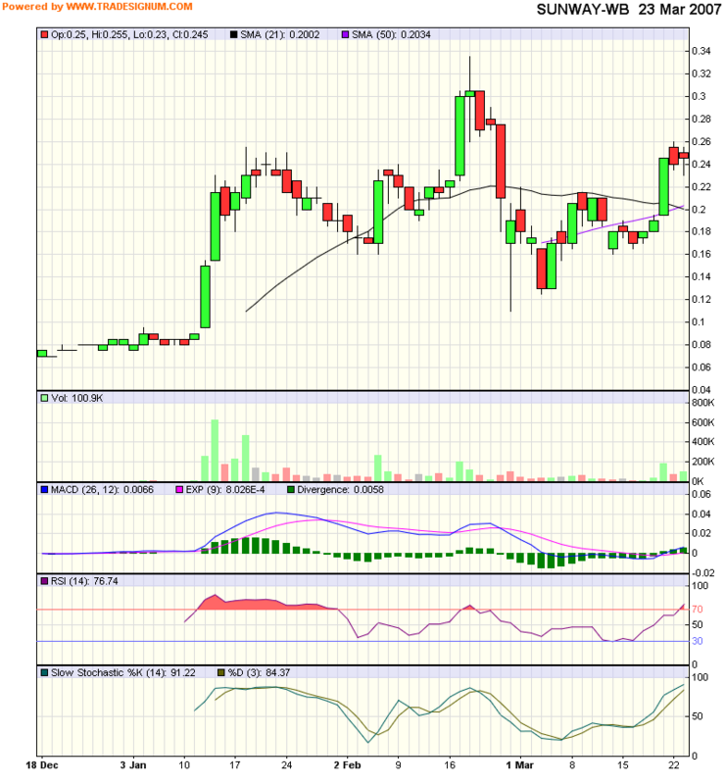Click the light green Vol legend swatch
The height and width of the screenshot is (784, 725).
pyautogui.click(x=44, y=398)
